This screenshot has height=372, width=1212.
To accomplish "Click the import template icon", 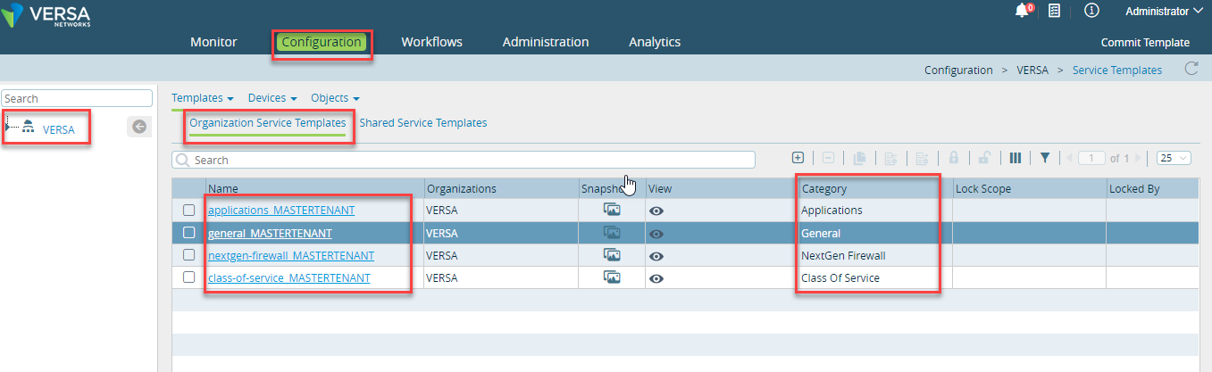I will tap(890, 158).
